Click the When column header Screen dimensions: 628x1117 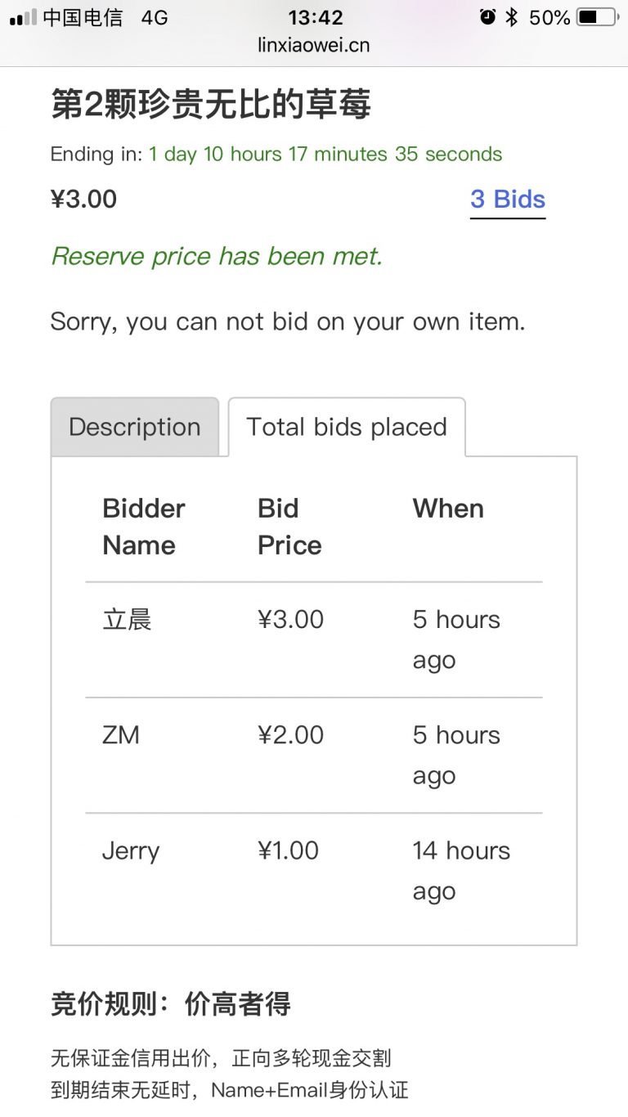448,509
